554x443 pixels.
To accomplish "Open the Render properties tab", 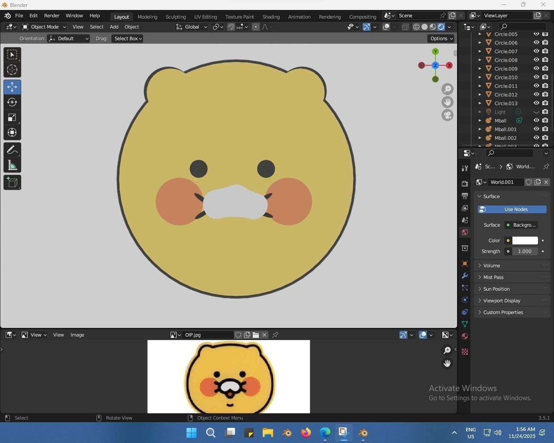I will point(465,183).
